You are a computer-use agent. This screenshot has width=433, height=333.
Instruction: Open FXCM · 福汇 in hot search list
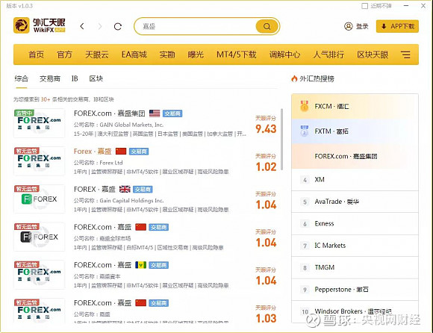[x=355, y=106]
